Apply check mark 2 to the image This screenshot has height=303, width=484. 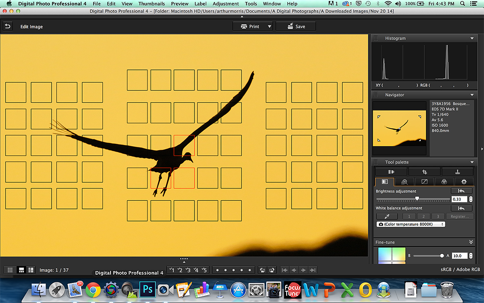pos(180,270)
